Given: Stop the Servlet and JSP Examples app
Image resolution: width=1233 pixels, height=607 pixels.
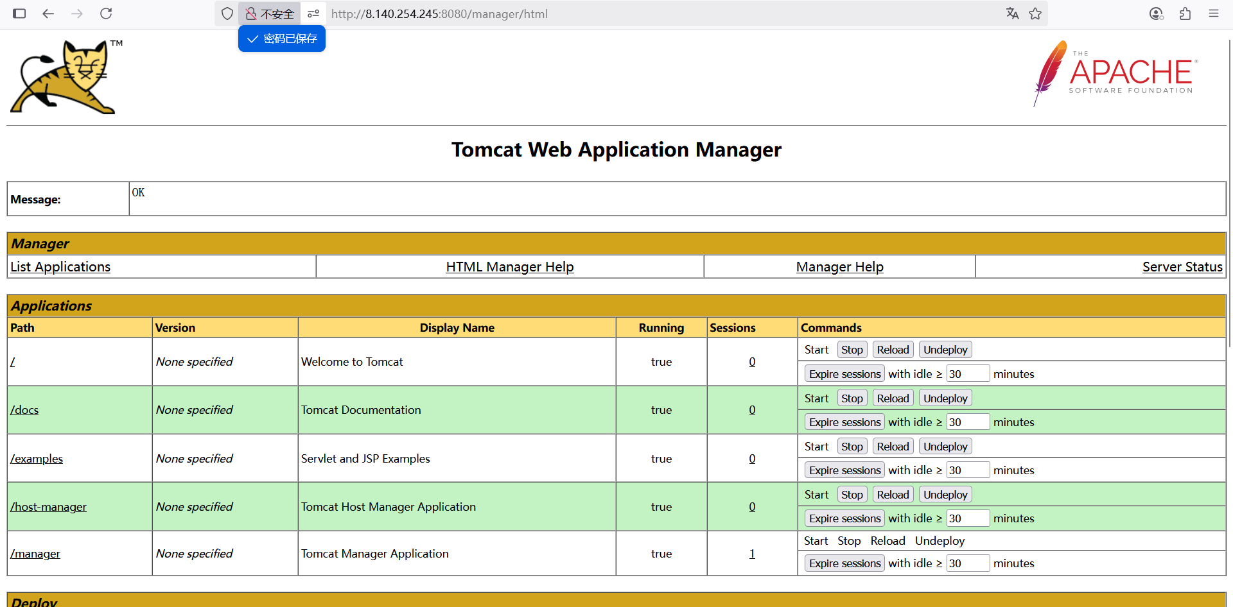Looking at the screenshot, I should coord(852,447).
